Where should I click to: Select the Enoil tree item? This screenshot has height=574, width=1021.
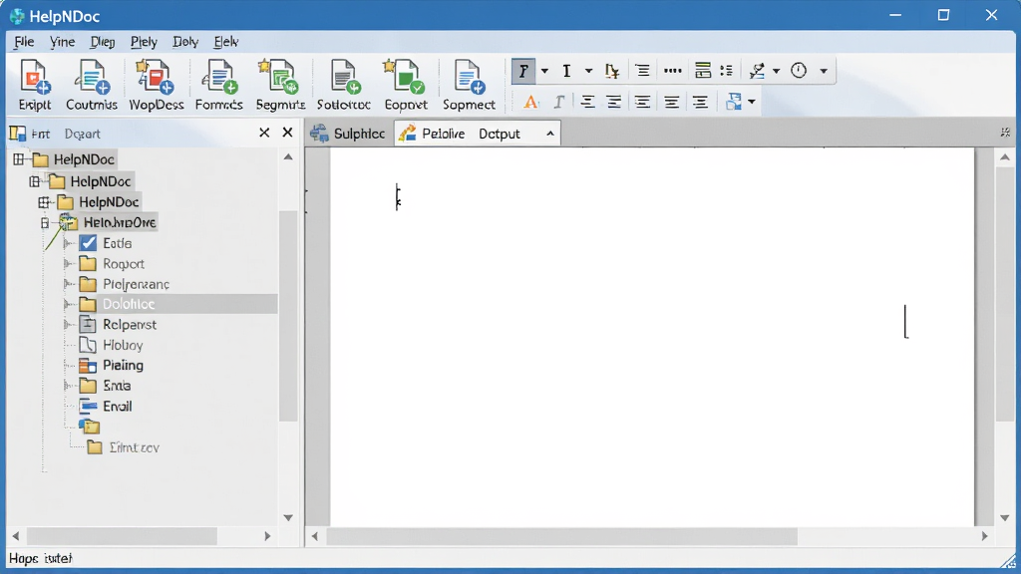(x=118, y=407)
